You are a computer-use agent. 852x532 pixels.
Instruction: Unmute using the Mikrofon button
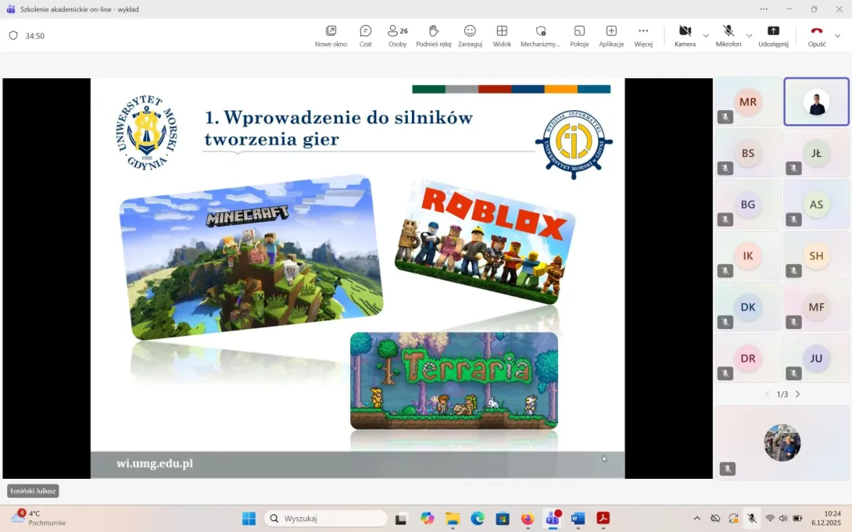tap(728, 35)
